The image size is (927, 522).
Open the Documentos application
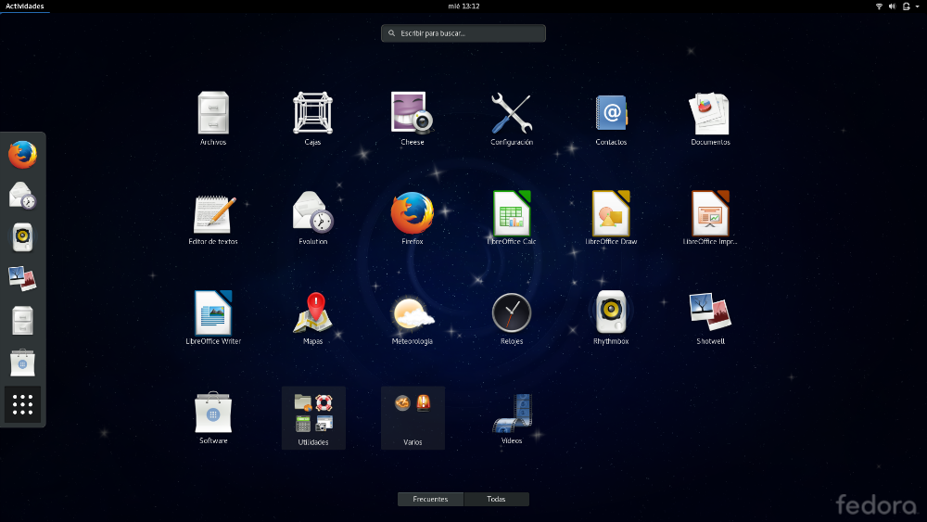pos(710,119)
